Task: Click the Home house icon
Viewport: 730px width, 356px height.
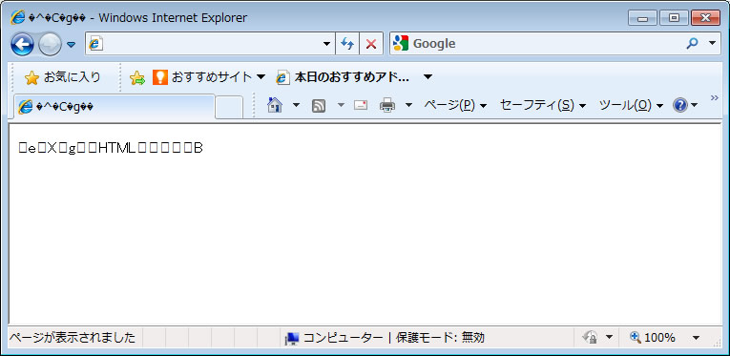Action: [x=275, y=105]
